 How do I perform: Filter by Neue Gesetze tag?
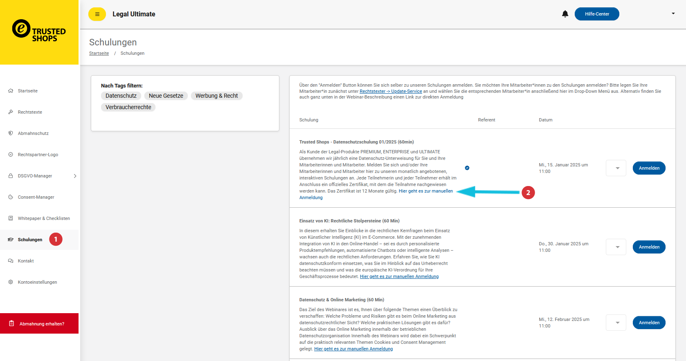[166, 96]
